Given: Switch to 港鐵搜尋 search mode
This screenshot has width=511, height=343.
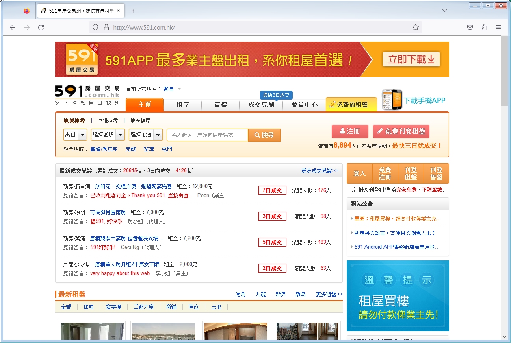Looking at the screenshot, I should pyautogui.click(x=108, y=121).
